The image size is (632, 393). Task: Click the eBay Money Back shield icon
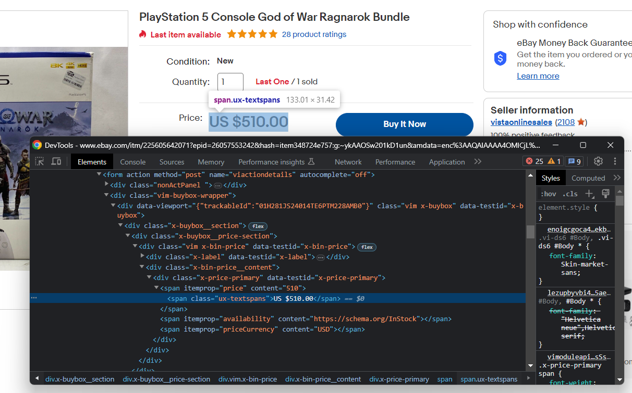pyautogui.click(x=501, y=58)
